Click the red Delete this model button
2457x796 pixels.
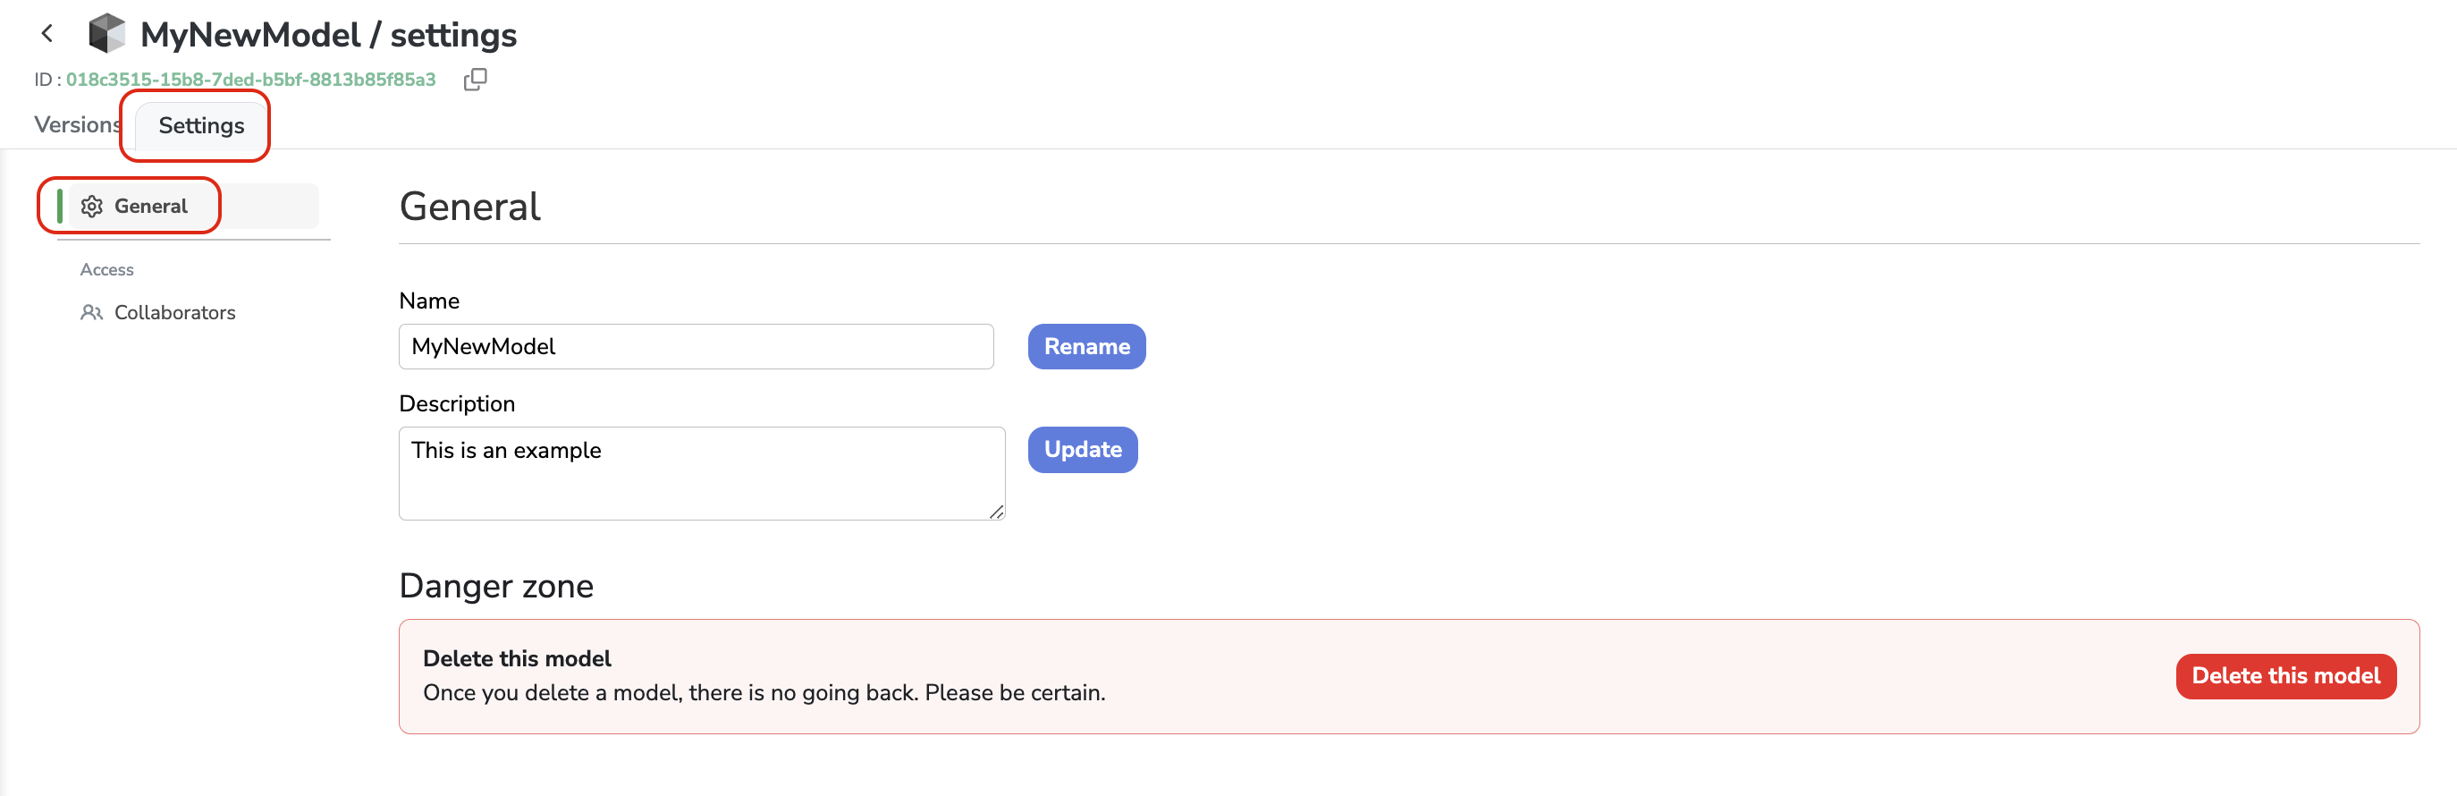2285,677
